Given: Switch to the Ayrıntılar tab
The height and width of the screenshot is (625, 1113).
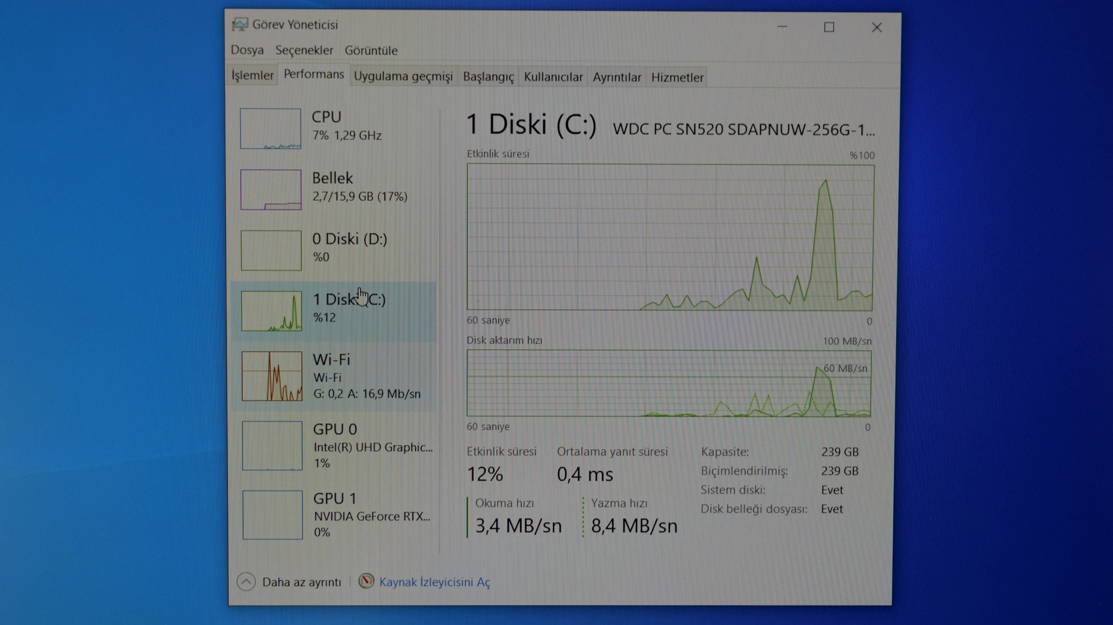Looking at the screenshot, I should pos(616,77).
